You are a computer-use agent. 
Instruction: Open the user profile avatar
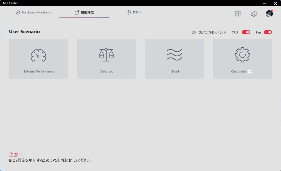pyautogui.click(x=269, y=14)
